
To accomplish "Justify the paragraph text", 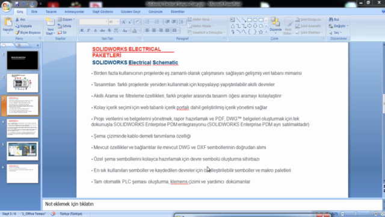I will point(167,30).
